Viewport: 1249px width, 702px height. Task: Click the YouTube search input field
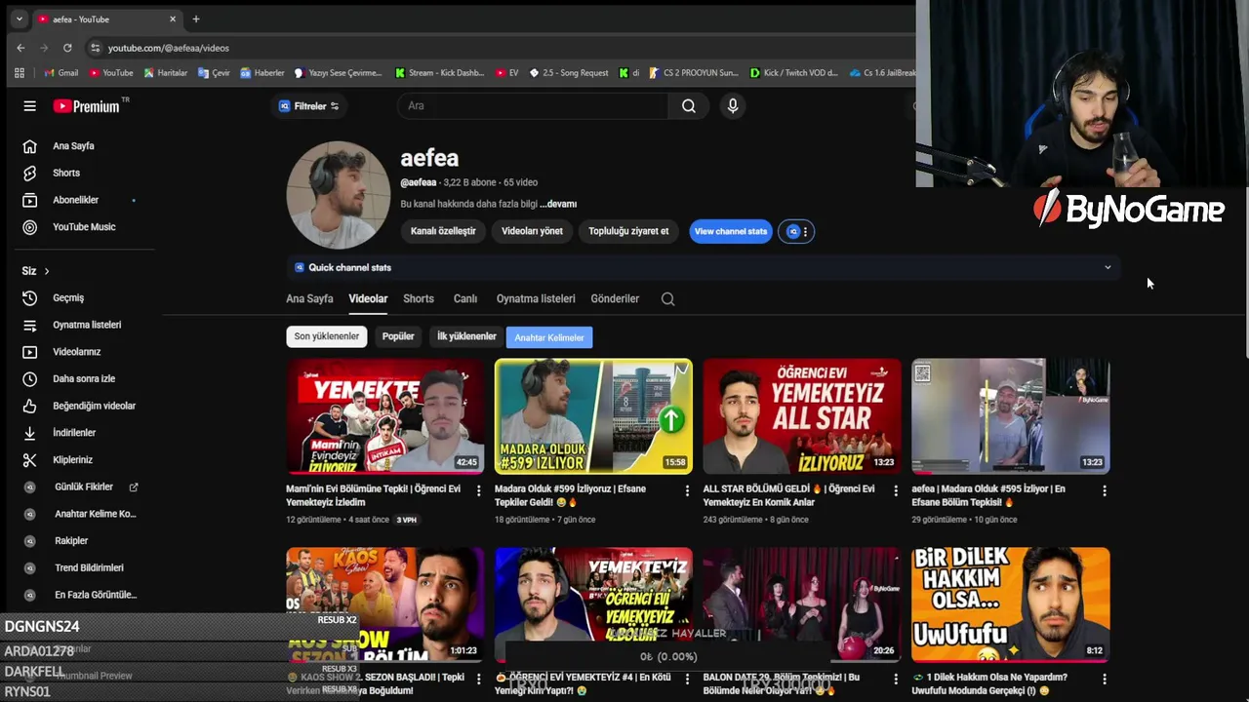click(x=533, y=106)
